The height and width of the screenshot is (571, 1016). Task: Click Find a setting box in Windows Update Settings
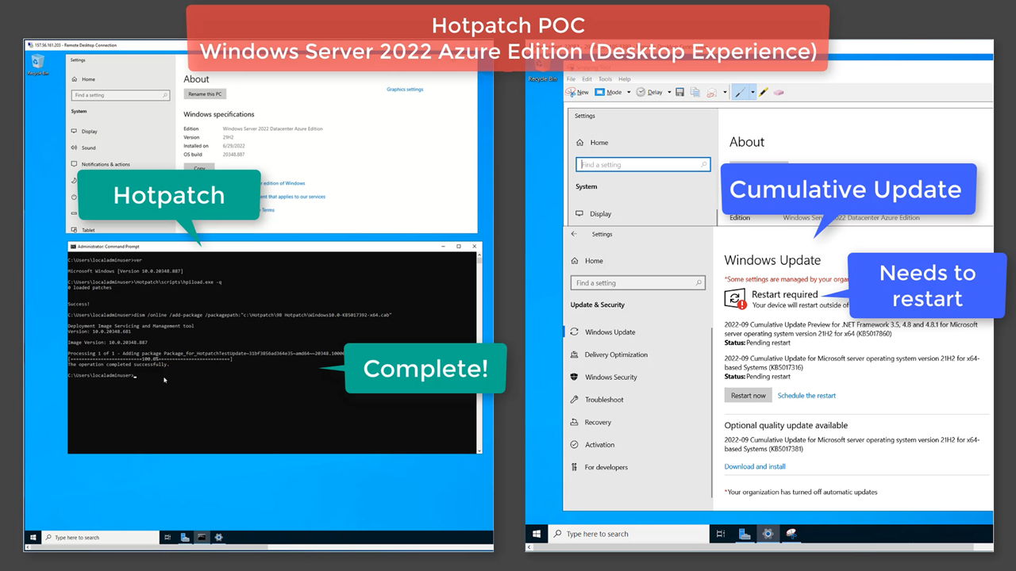click(x=637, y=283)
